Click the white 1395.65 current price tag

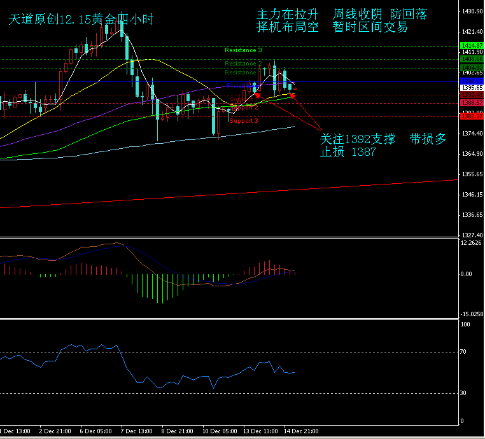point(471,87)
